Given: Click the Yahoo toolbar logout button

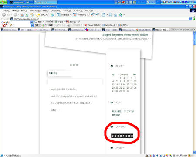Looking at the screenshot, I should pos(123,25).
